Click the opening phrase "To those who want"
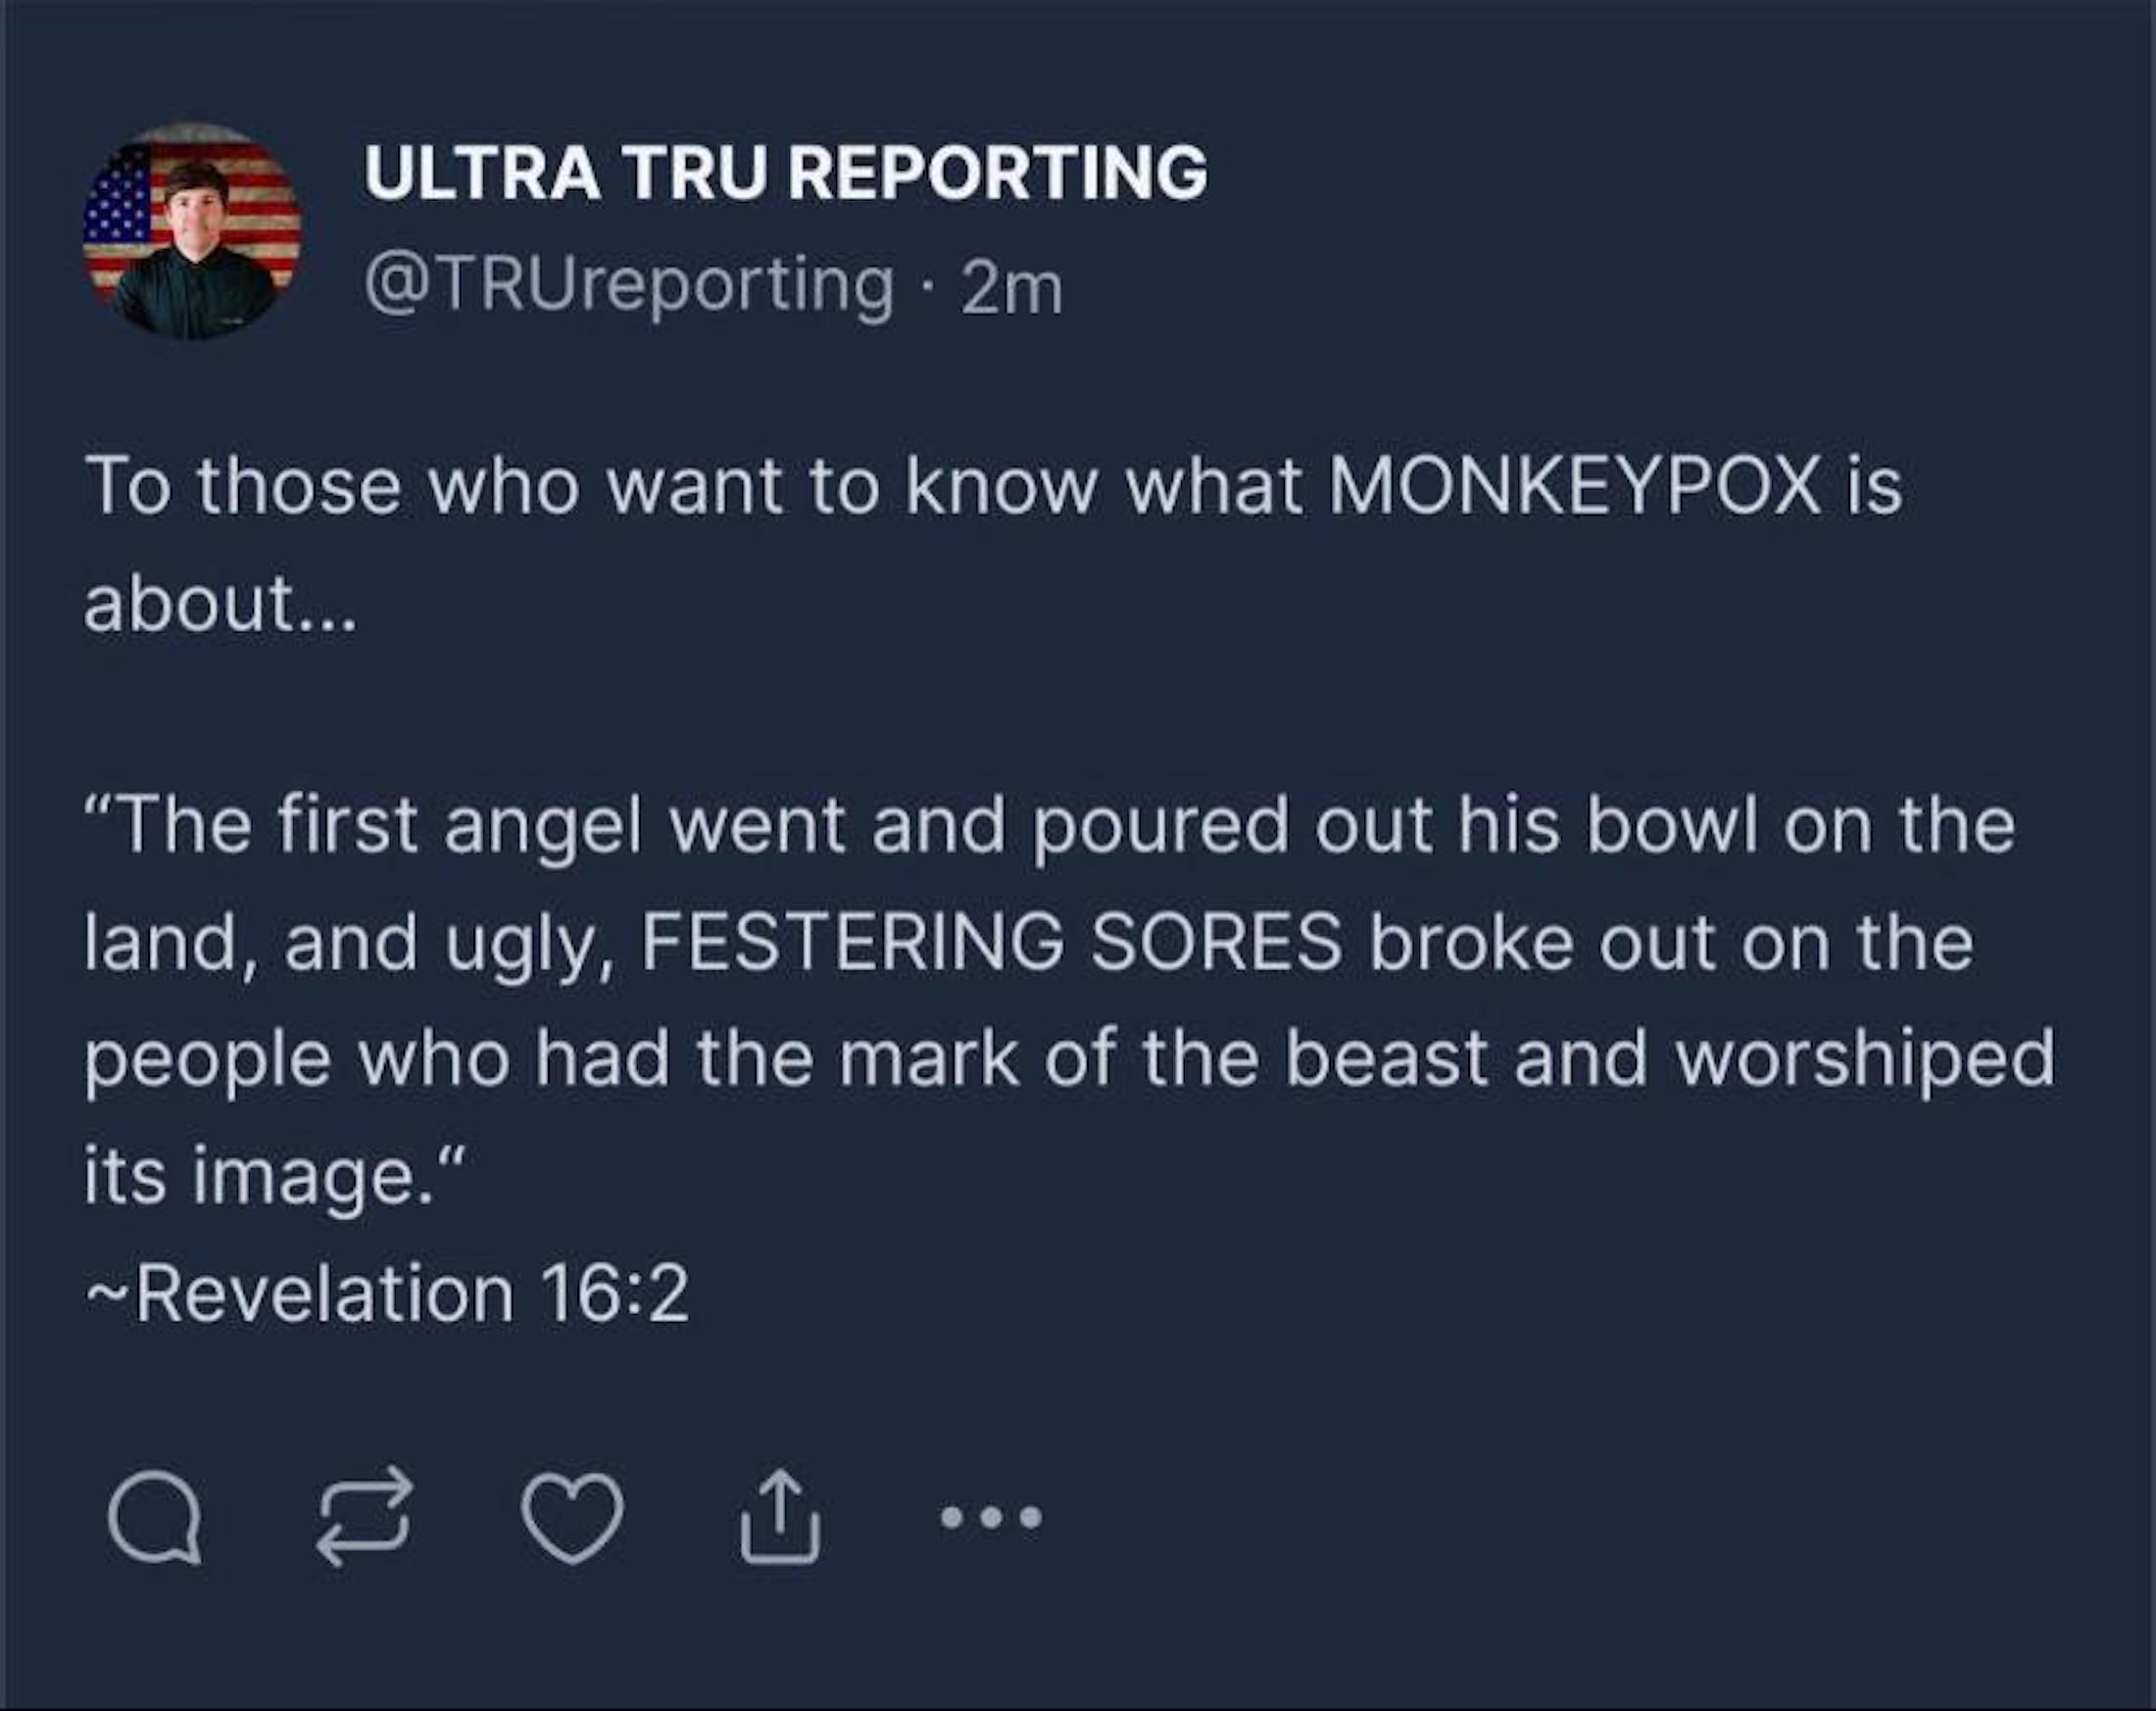 click(x=332, y=486)
